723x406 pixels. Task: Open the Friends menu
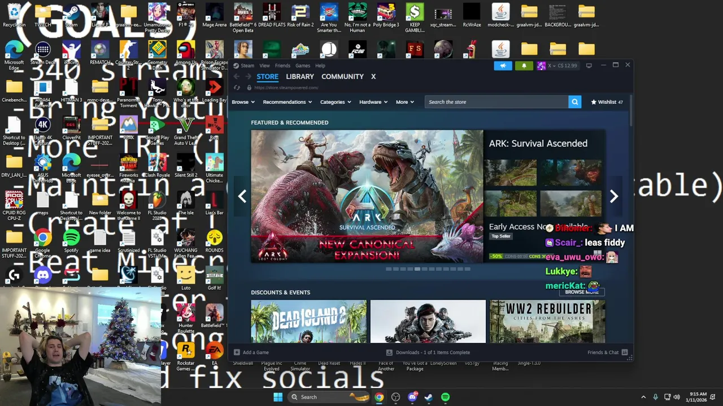(x=282, y=65)
